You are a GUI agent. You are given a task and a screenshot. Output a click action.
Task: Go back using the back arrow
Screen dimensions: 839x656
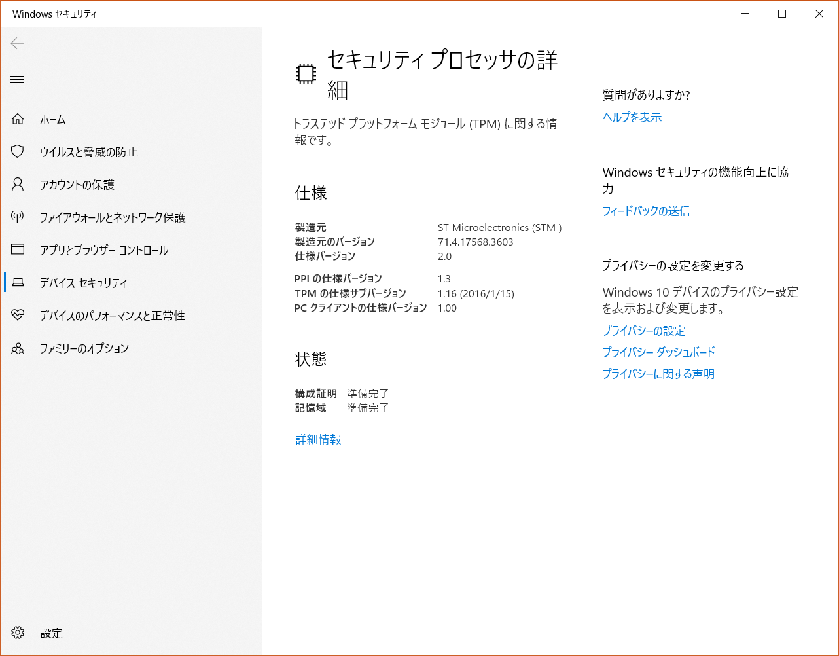[18, 43]
